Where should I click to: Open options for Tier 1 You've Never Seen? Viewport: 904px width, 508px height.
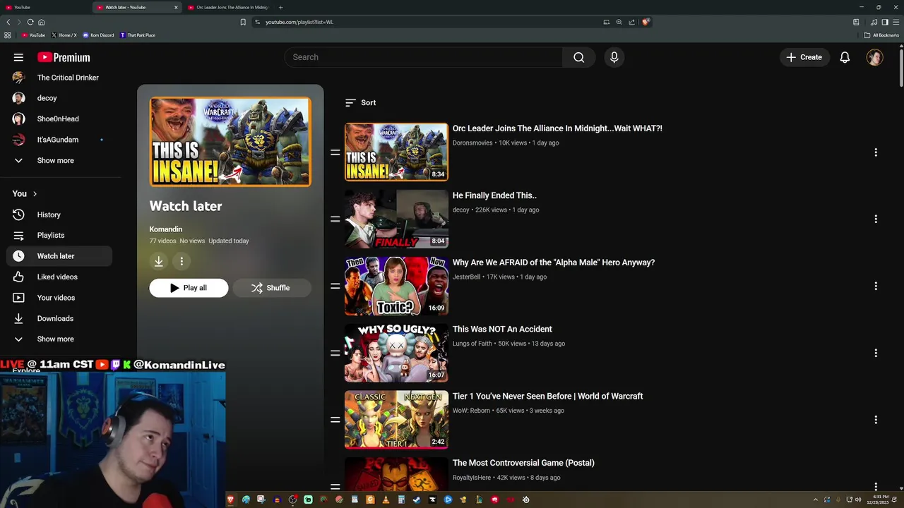point(876,420)
